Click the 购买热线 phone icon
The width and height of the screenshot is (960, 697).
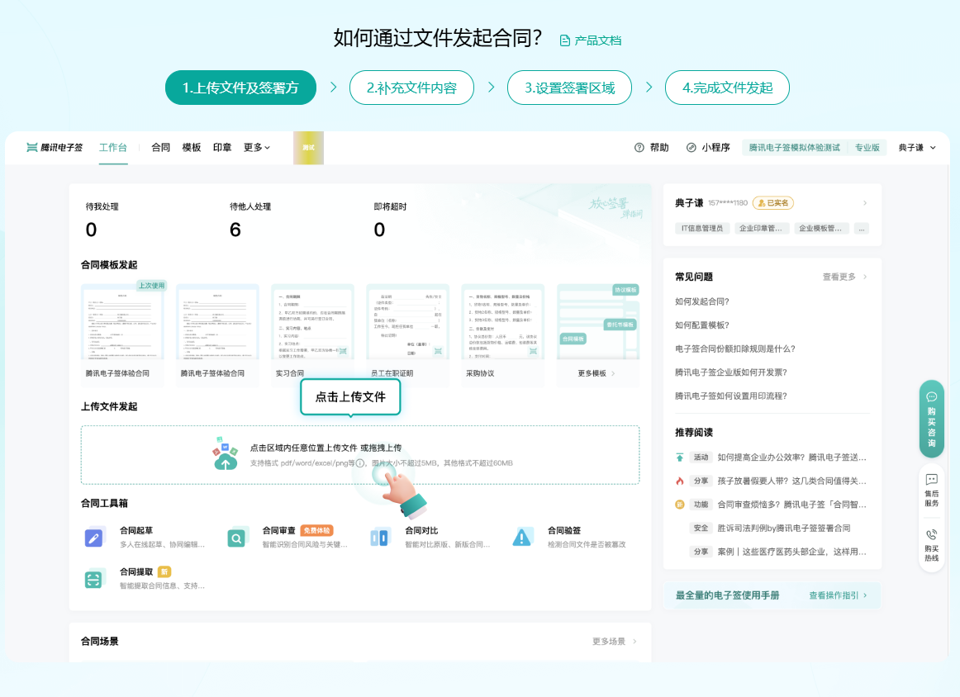pos(932,535)
